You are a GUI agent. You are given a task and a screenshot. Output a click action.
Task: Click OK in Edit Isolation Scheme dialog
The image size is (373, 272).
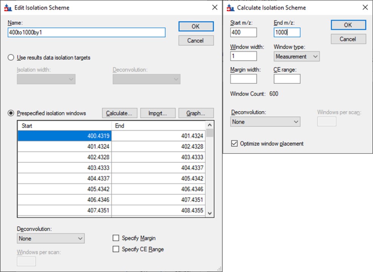pyautogui.click(x=196, y=26)
